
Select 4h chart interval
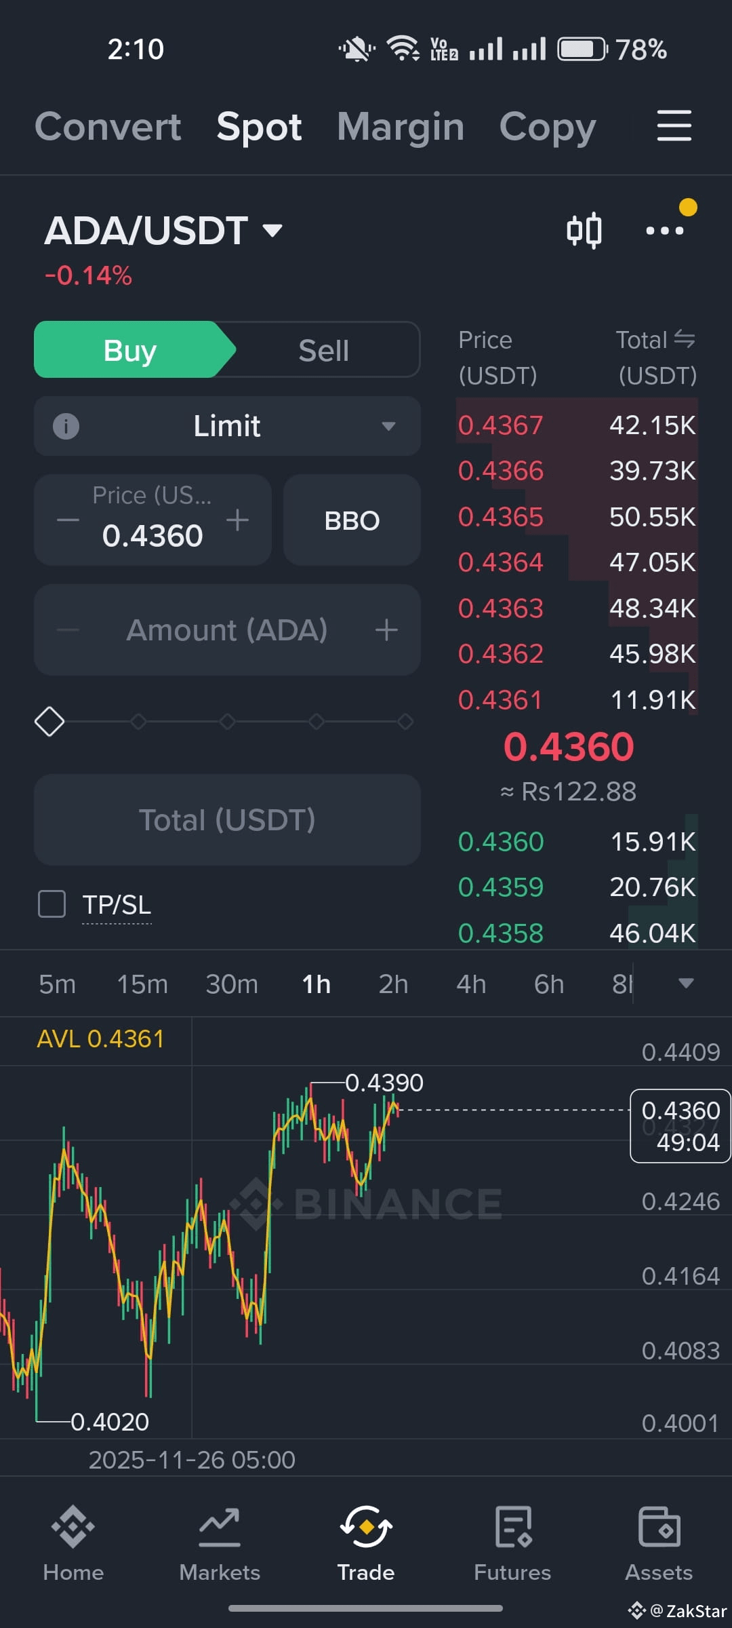point(471,984)
